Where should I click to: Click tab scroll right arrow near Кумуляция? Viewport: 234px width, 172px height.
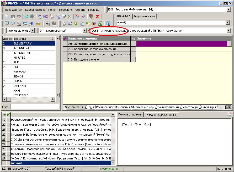coord(230,107)
